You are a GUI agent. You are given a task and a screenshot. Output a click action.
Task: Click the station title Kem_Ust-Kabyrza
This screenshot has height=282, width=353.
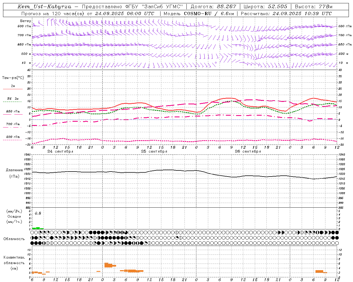click(x=44, y=7)
